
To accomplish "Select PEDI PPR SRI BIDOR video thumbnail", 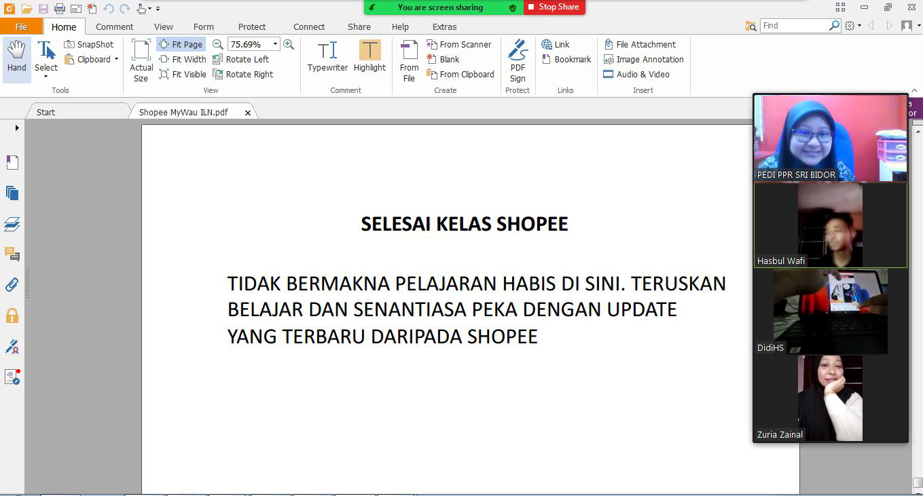I will pyautogui.click(x=831, y=138).
